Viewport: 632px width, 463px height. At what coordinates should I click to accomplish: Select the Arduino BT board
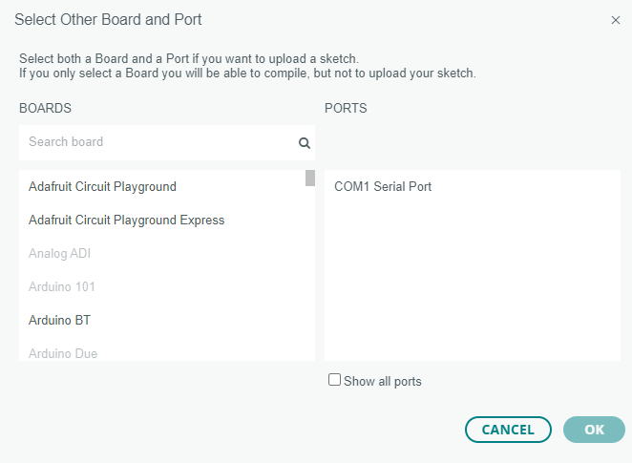click(59, 321)
